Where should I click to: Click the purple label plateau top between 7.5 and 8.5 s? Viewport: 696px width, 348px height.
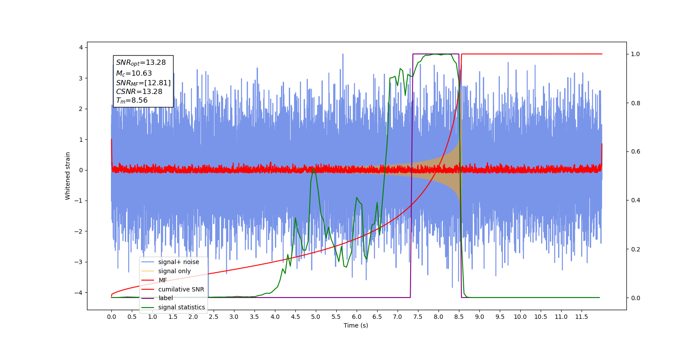pos(436,54)
